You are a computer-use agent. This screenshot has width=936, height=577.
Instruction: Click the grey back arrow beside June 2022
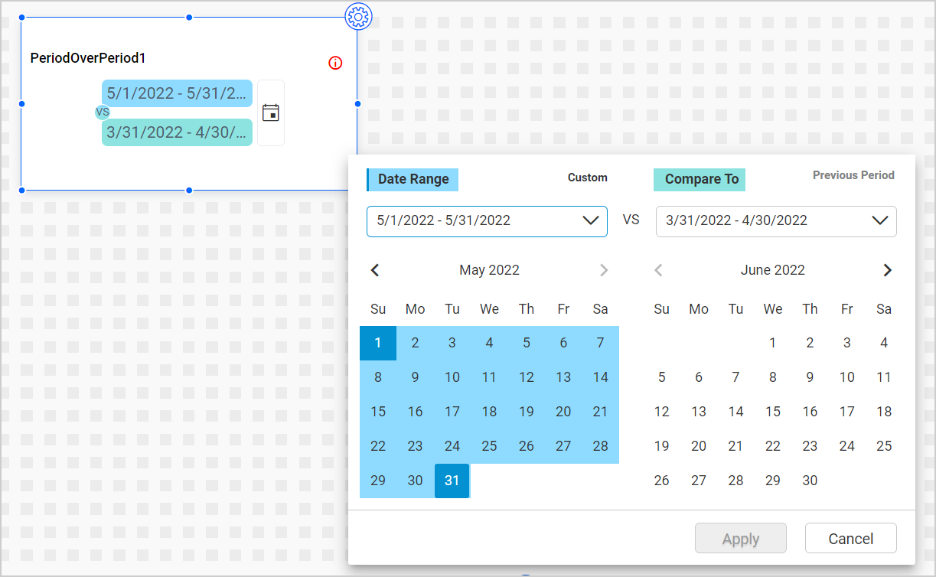tap(658, 270)
